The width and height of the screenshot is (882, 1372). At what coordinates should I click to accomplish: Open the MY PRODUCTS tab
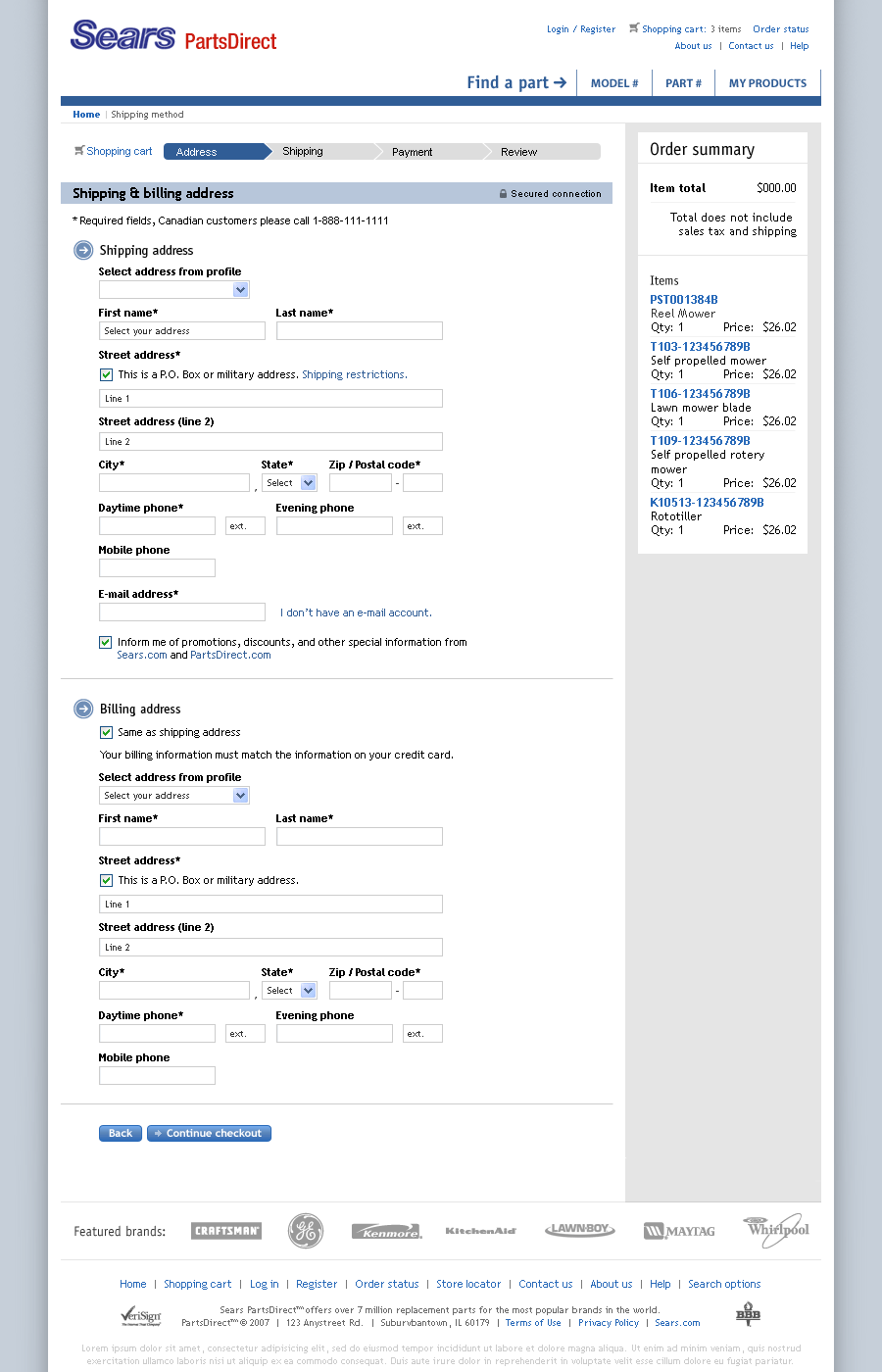[x=767, y=83]
